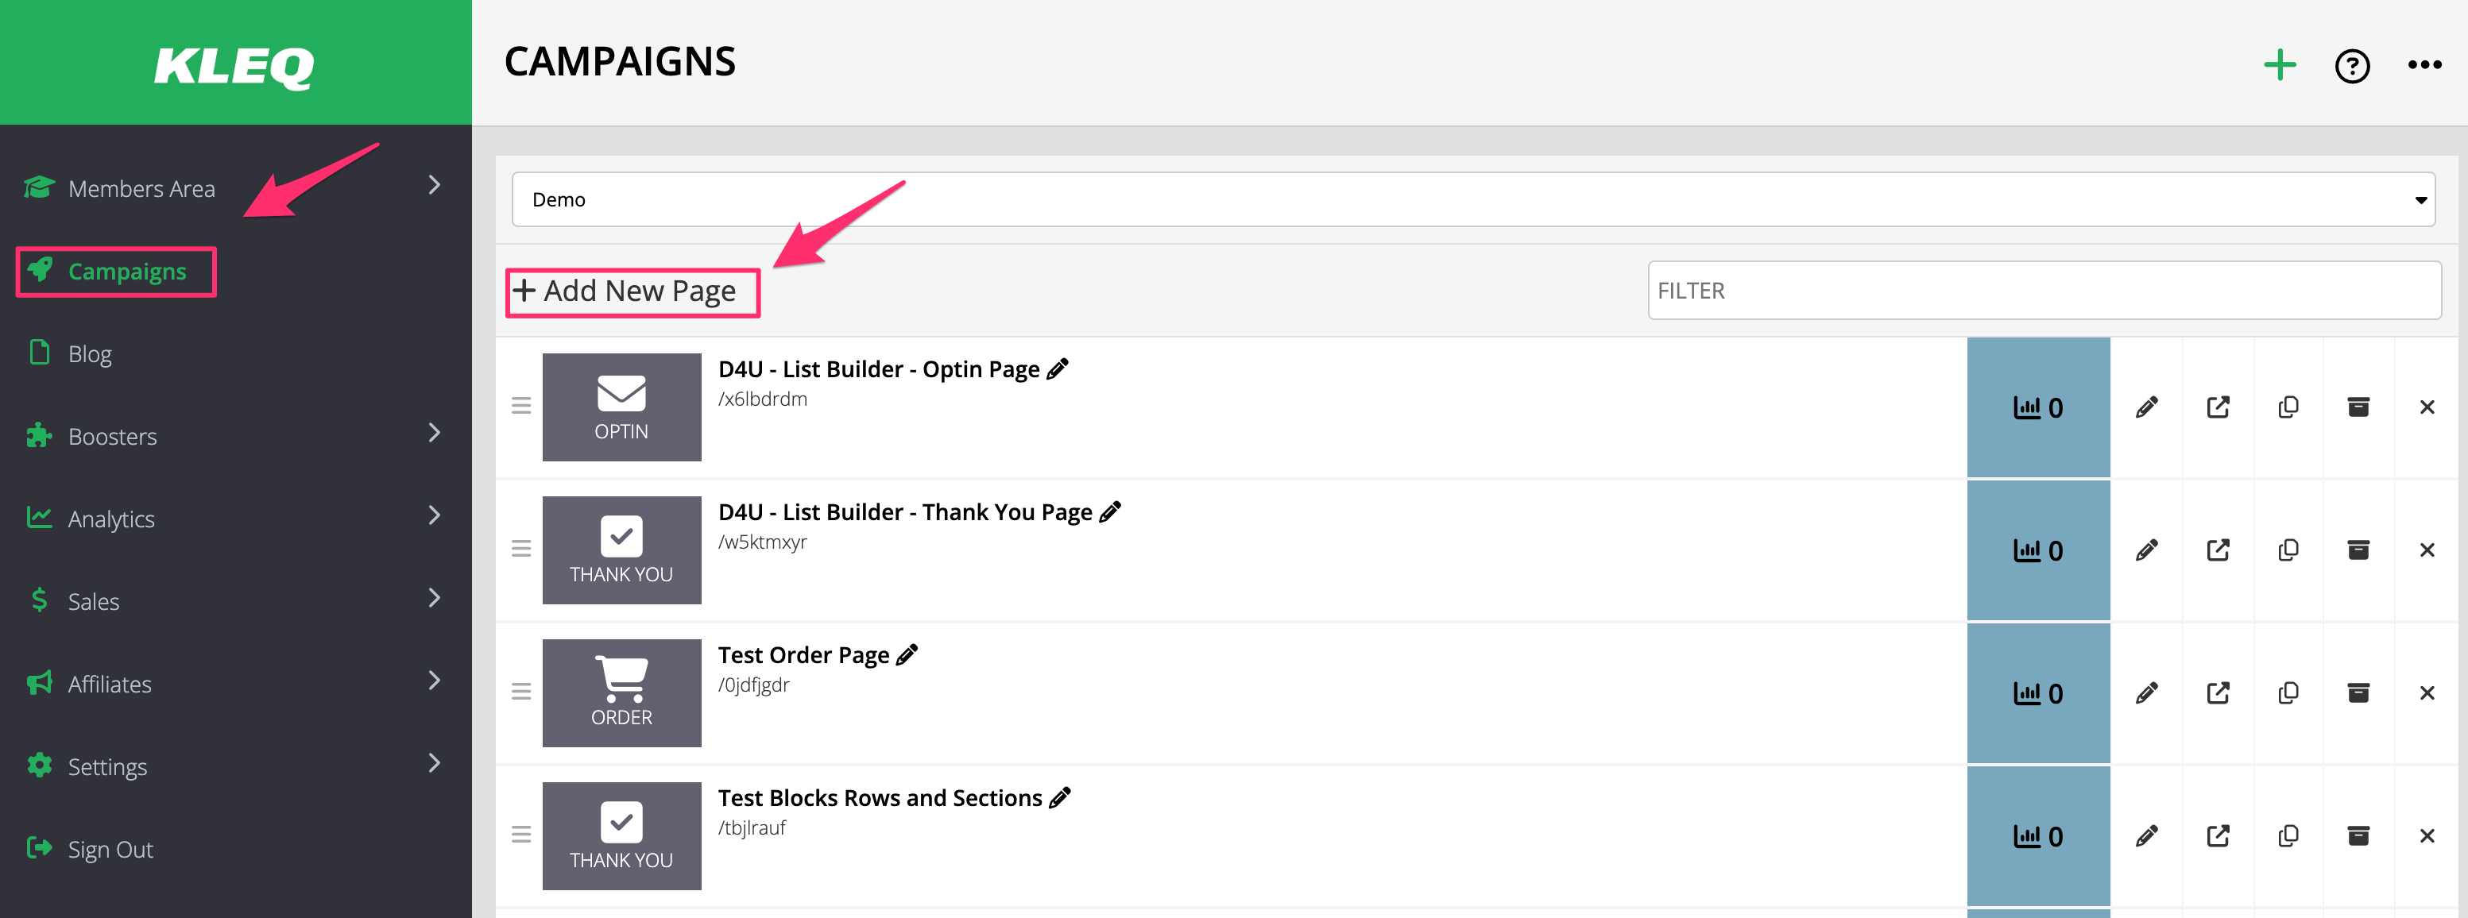View stats for Test Order Page

2038,693
